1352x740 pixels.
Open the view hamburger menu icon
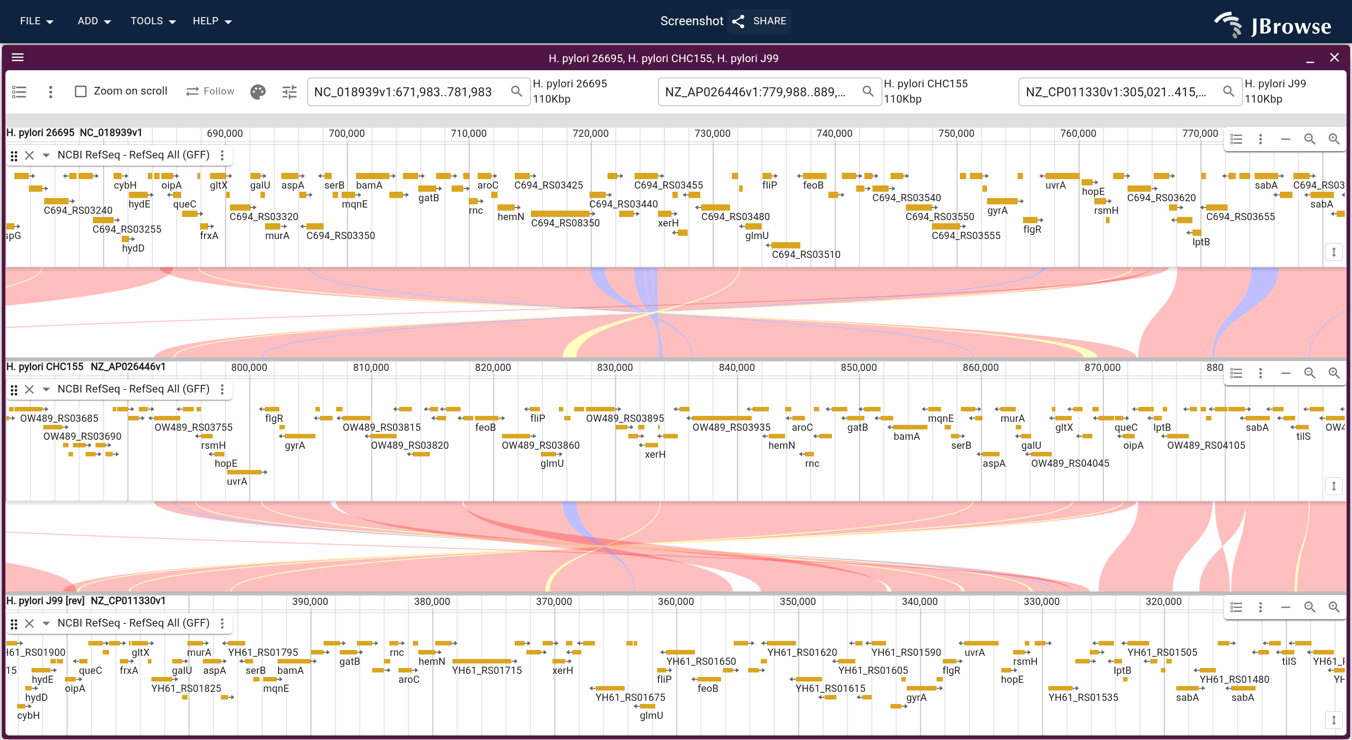coord(18,58)
